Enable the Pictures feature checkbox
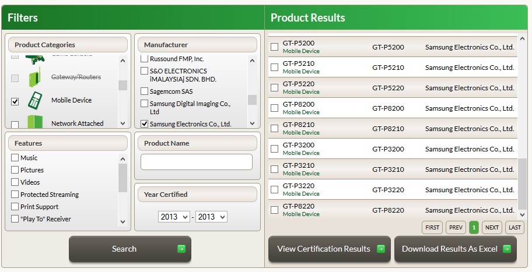This screenshot has width=532, height=272. (x=15, y=169)
